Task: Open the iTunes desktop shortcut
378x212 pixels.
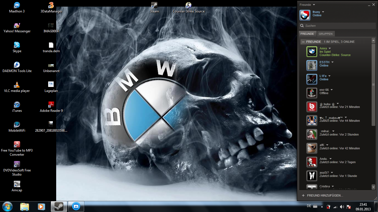Action: (x=17, y=107)
